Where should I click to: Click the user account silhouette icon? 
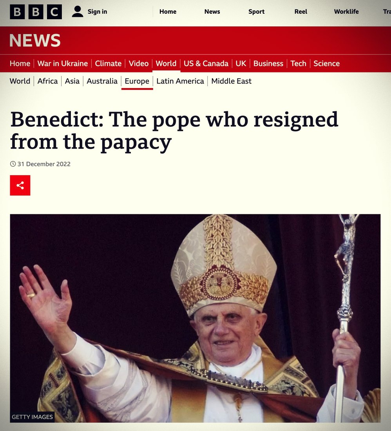tap(78, 11)
